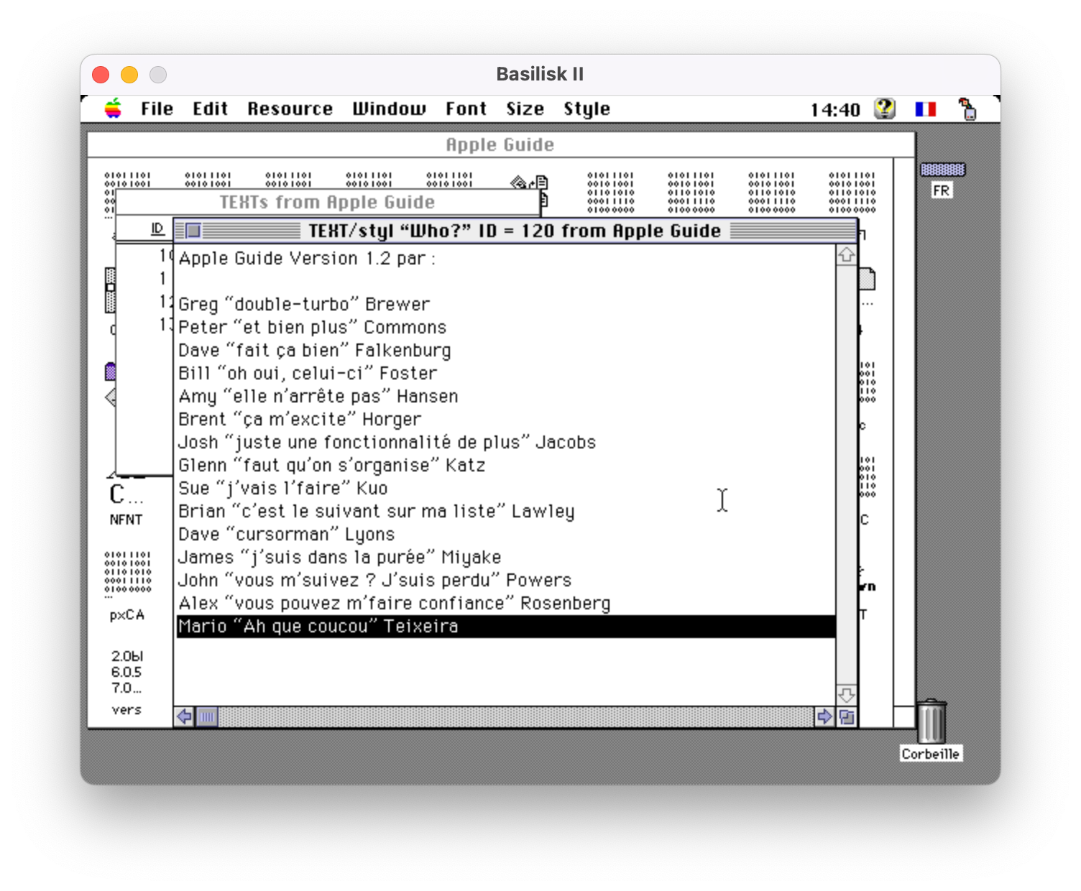Screen dimensions: 1081x891
Task: Open the Window menu
Action: point(389,109)
